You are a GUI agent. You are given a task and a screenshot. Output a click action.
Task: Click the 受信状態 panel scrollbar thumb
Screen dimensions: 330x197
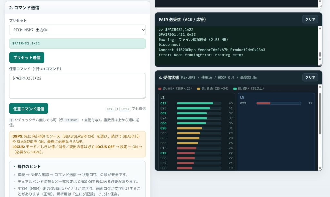tap(320, 113)
